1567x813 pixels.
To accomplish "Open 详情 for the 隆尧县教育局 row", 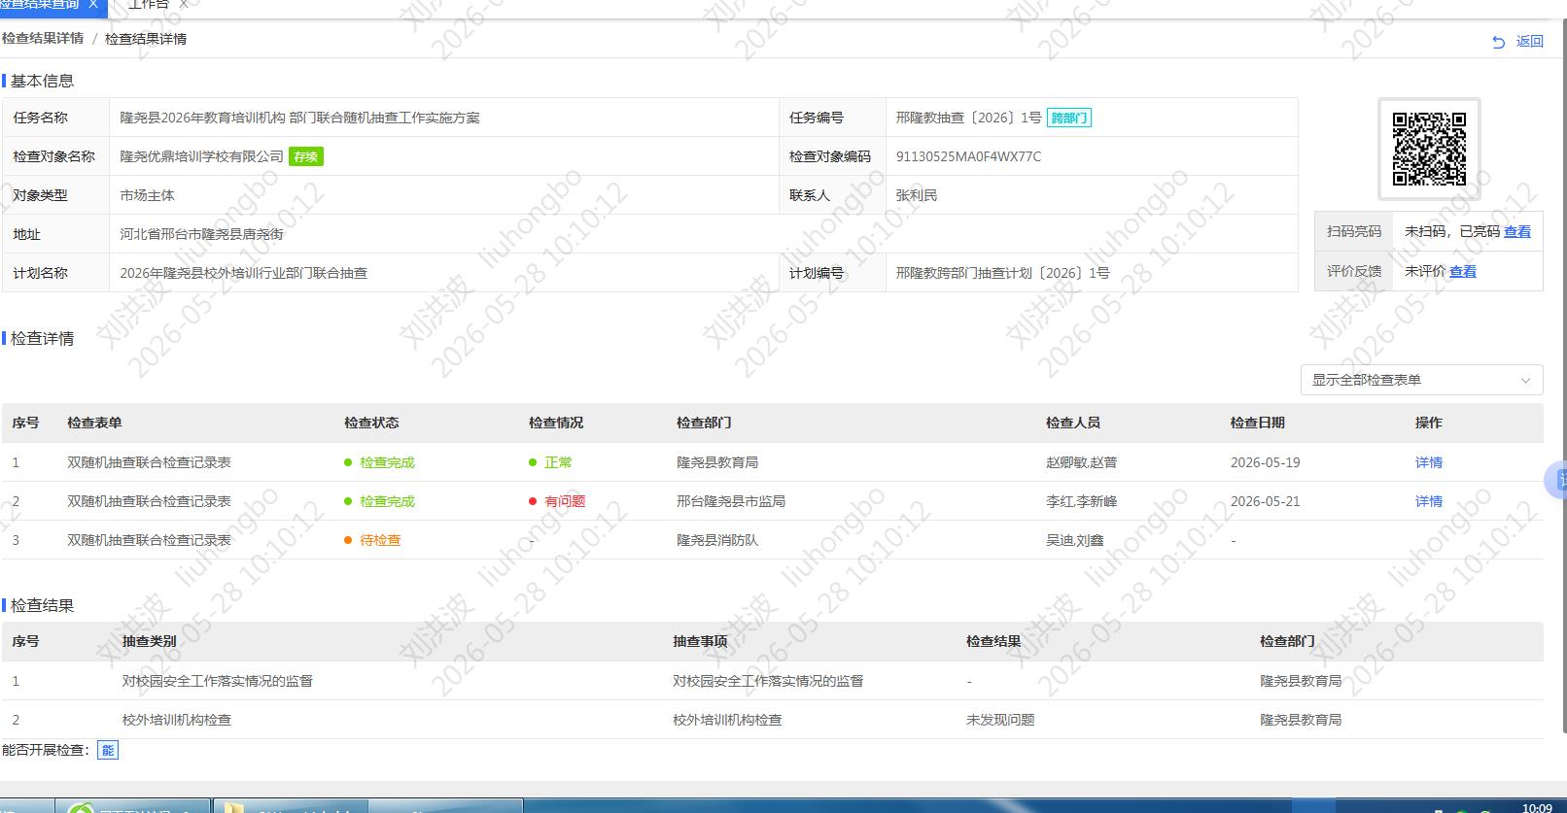I will click(x=1429, y=462).
